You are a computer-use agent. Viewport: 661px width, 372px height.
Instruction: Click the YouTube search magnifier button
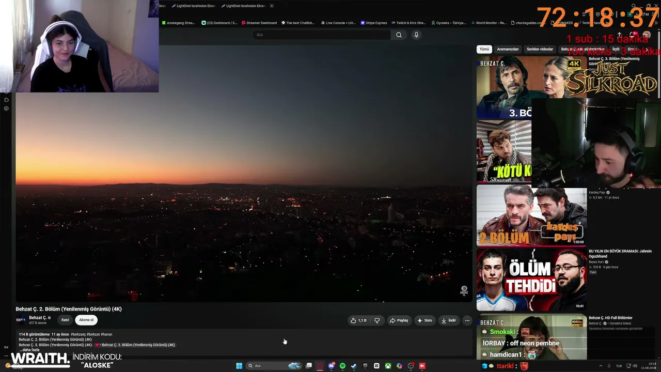(x=399, y=35)
